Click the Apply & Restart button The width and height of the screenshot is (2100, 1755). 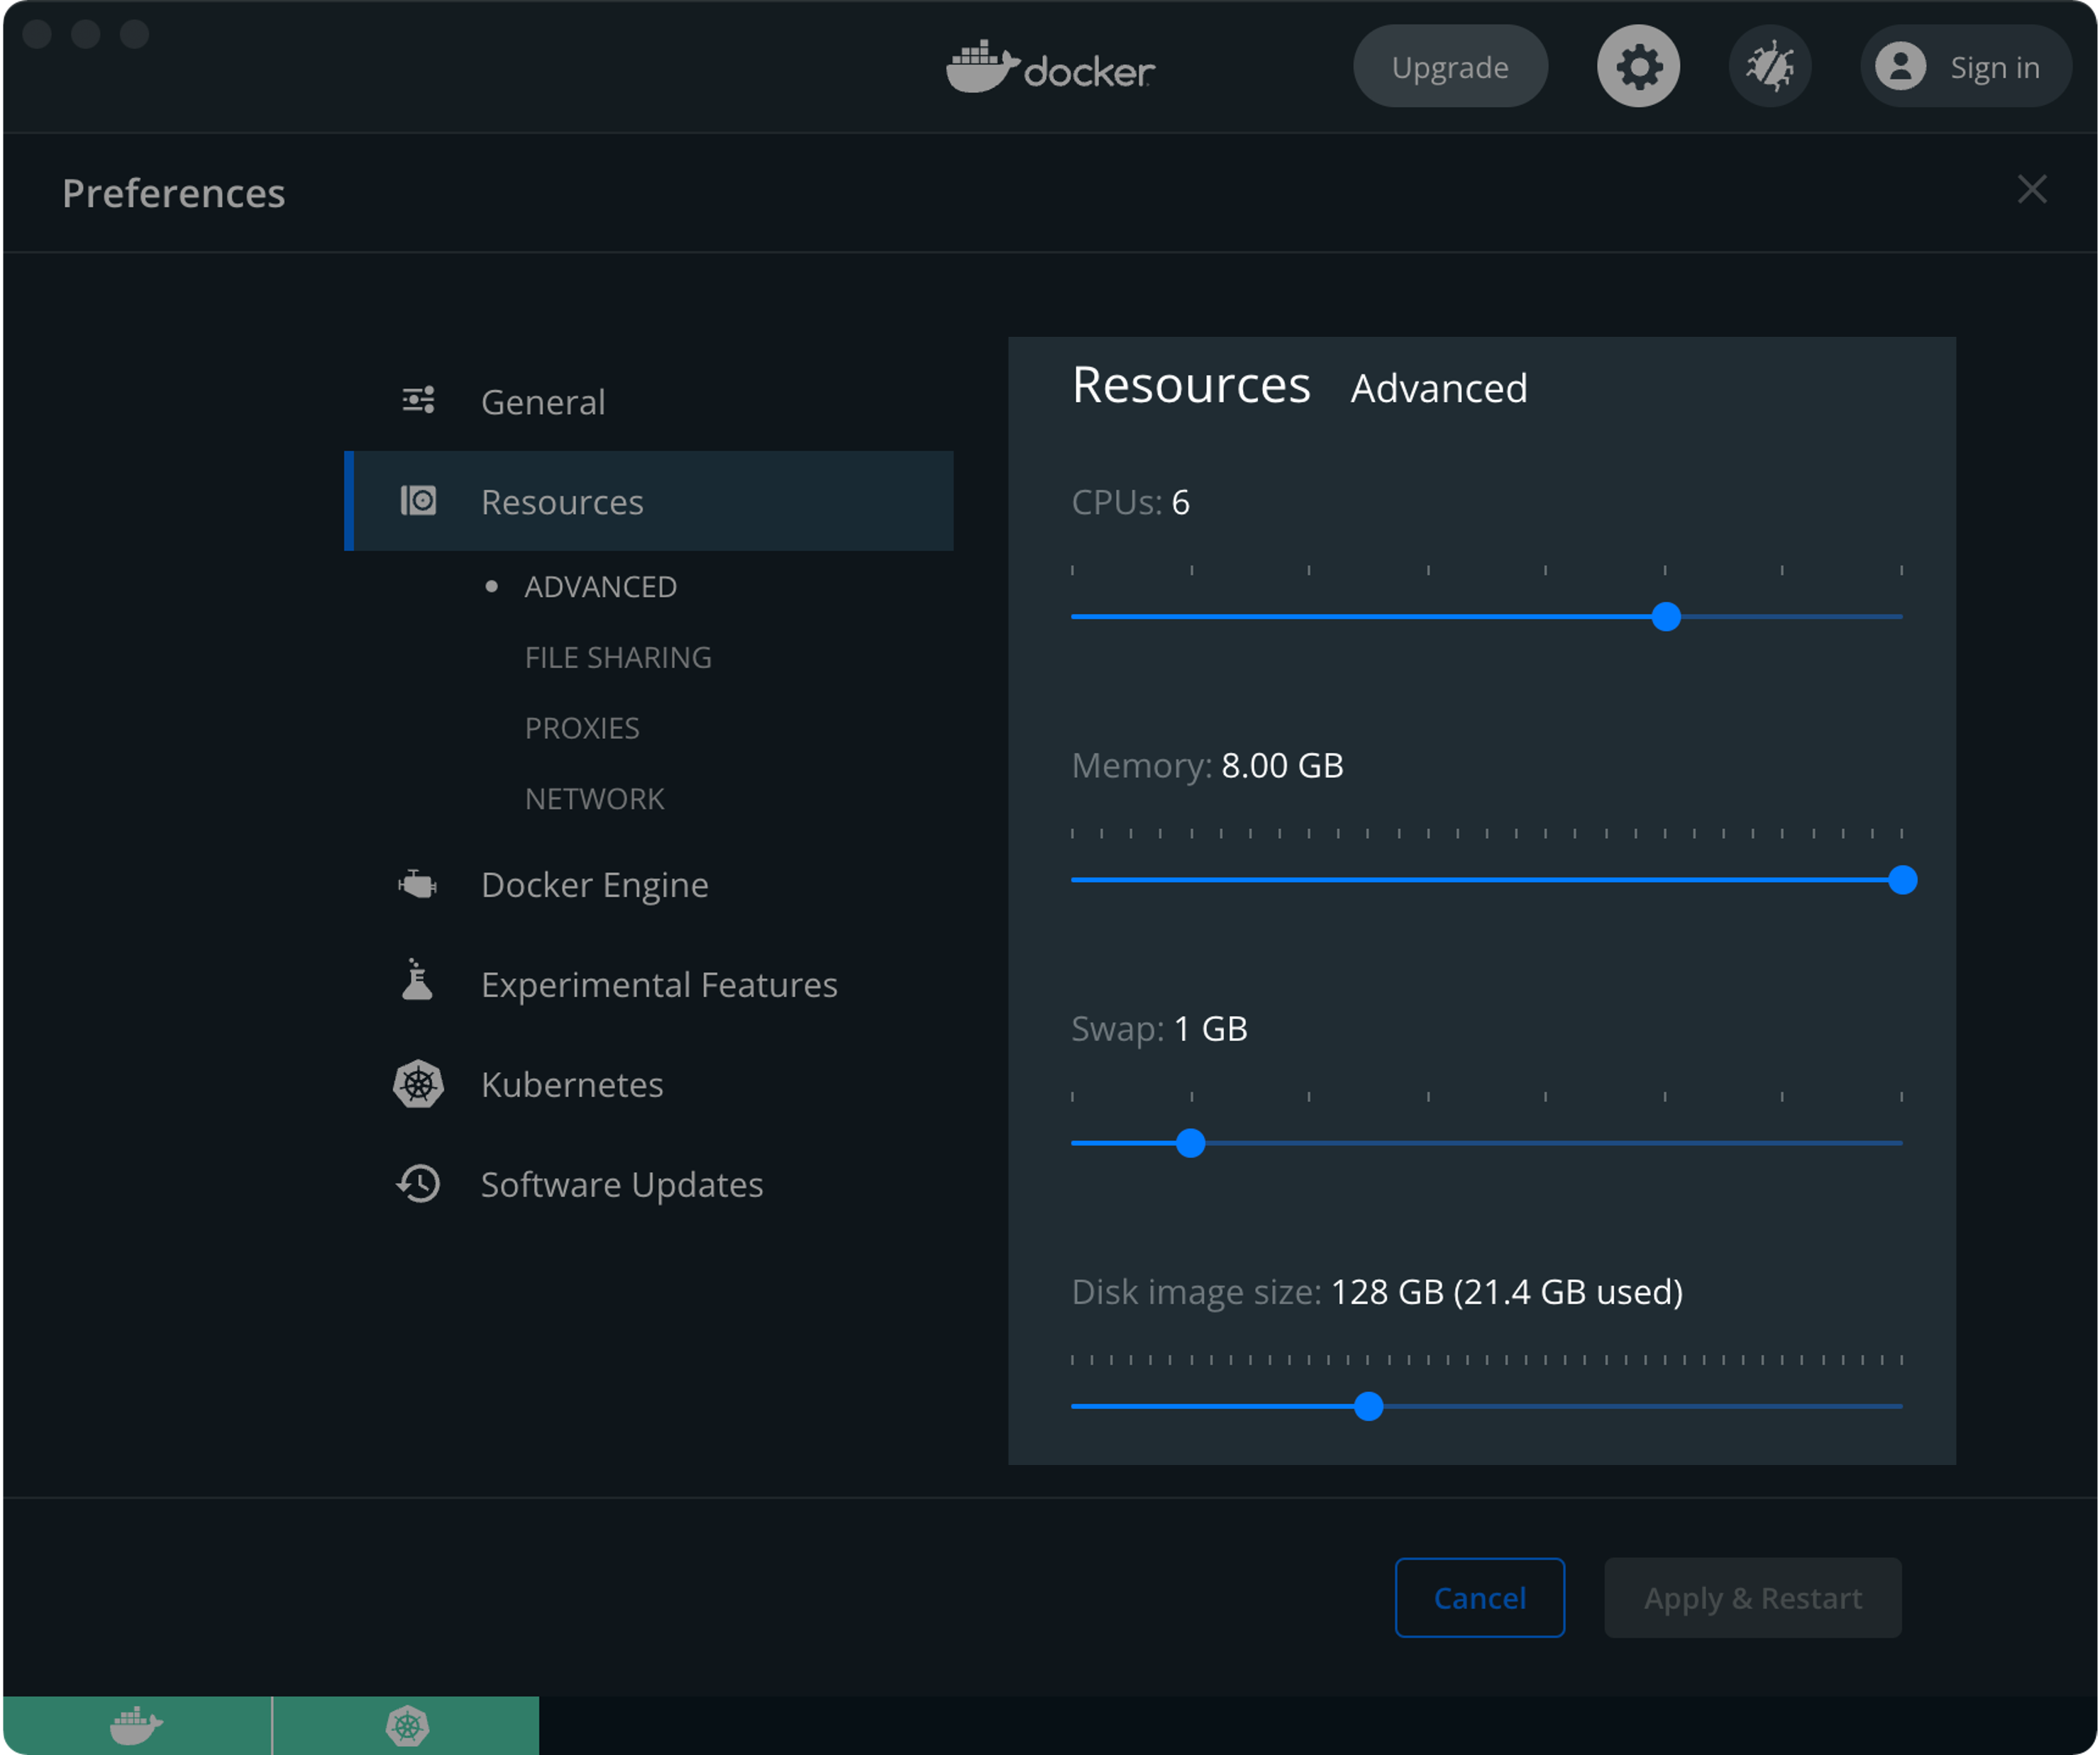1752,1597
